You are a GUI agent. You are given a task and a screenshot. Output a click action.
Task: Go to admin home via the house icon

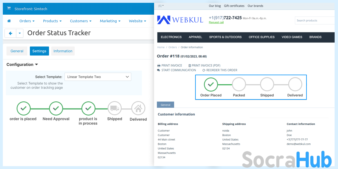click(9, 21)
